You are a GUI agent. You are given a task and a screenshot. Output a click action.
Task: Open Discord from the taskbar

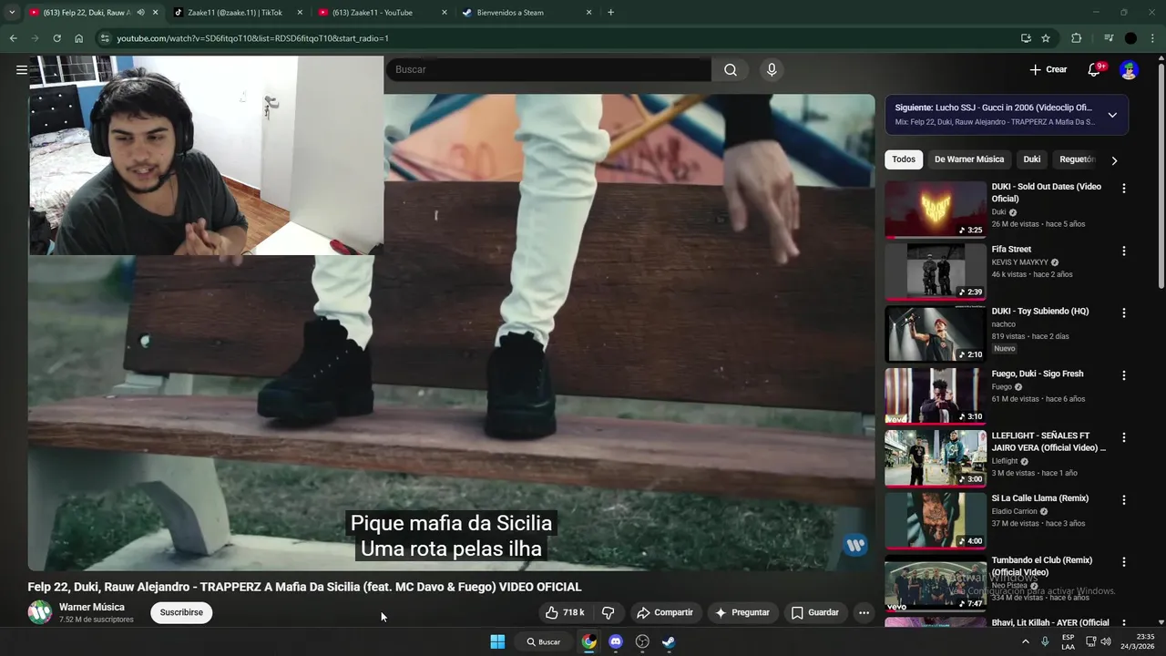(x=616, y=641)
